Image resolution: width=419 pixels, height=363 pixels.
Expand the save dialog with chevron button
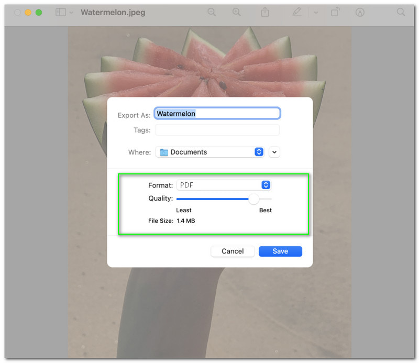274,152
